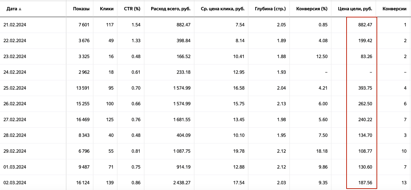Sort by Цена цели, руб. header
This screenshot has width=411, height=190.
pyautogui.click(x=355, y=9)
